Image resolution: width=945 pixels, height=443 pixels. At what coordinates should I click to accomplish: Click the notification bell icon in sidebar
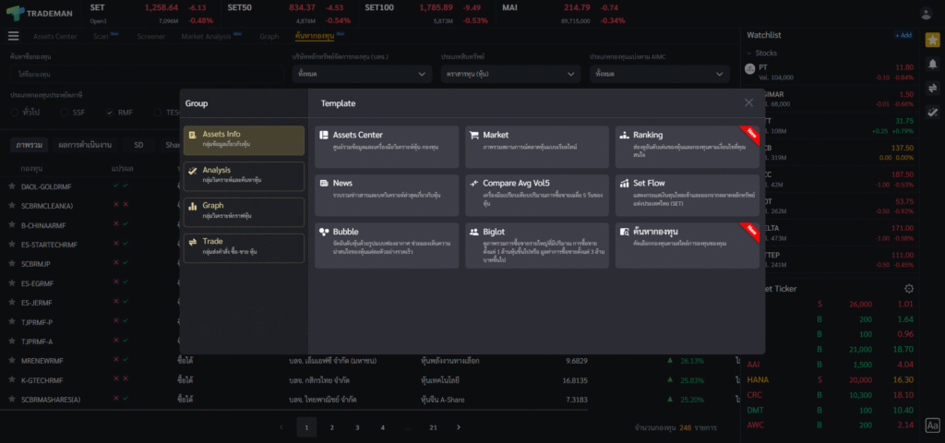point(932,64)
